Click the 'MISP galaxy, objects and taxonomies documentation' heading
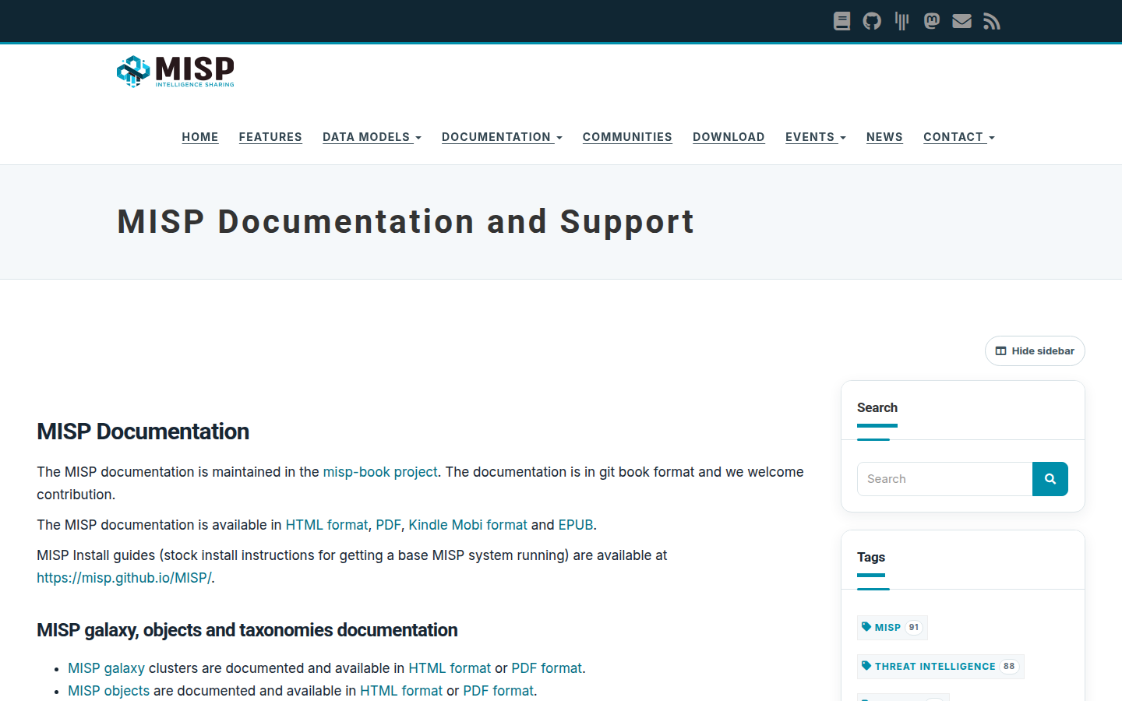Viewport: 1122px width, 701px height. [x=247, y=630]
